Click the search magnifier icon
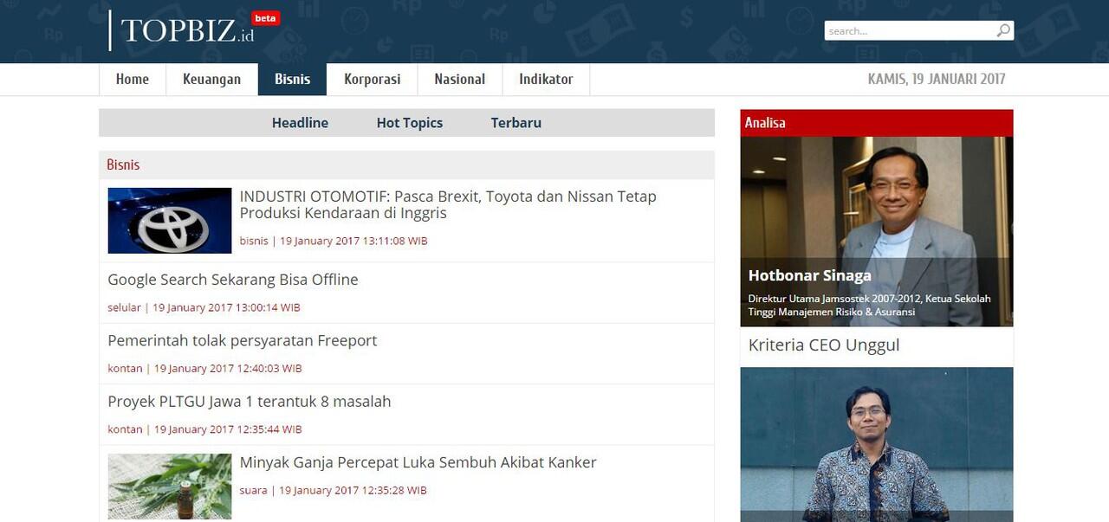This screenshot has width=1109, height=522. [x=1003, y=30]
